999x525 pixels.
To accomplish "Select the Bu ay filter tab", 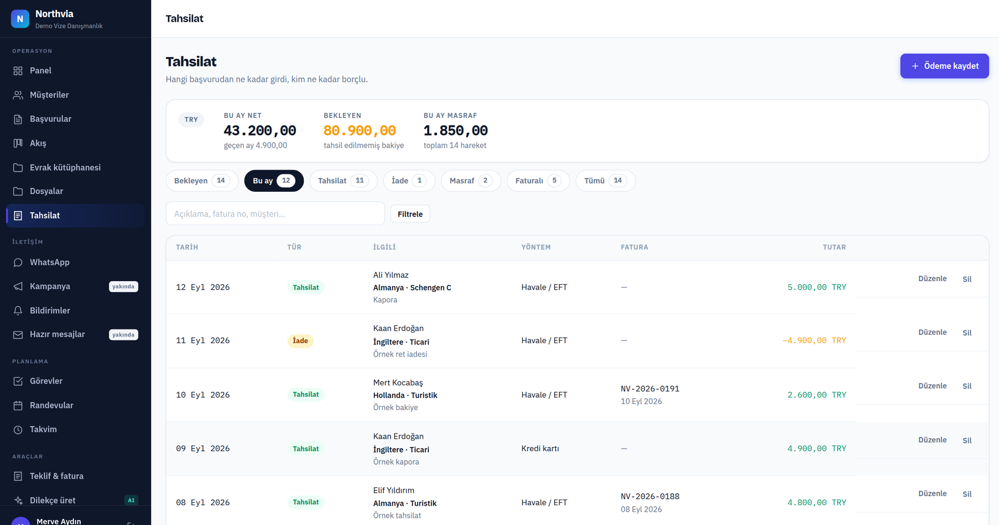I will click(274, 181).
